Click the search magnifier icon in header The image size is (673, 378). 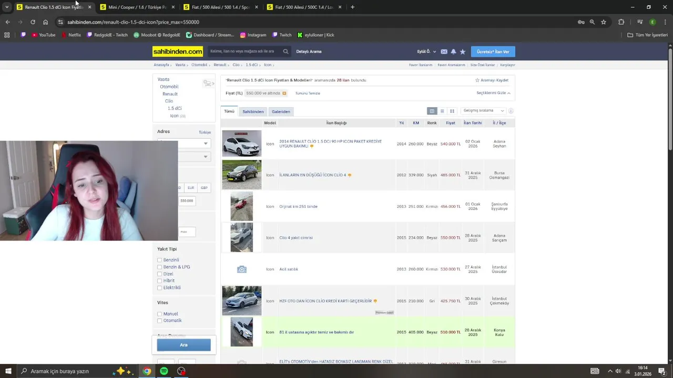tap(285, 51)
